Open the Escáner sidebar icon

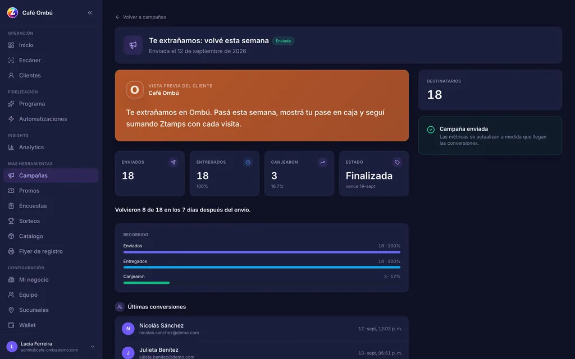(11, 60)
